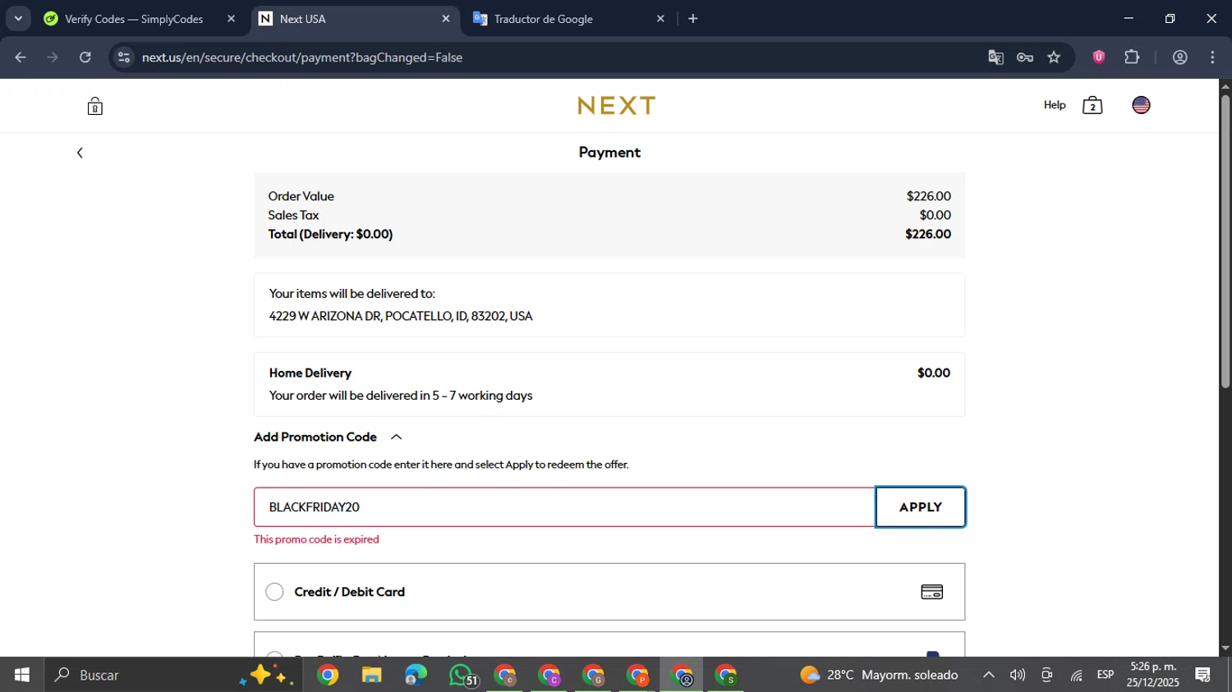Click the browser back arrow

(21, 57)
